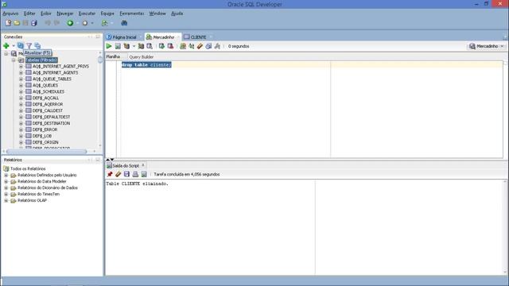Click the Forward navigation arrow icon
Image resolution: width=509 pixels, height=286 pixels.
[x=85, y=23]
